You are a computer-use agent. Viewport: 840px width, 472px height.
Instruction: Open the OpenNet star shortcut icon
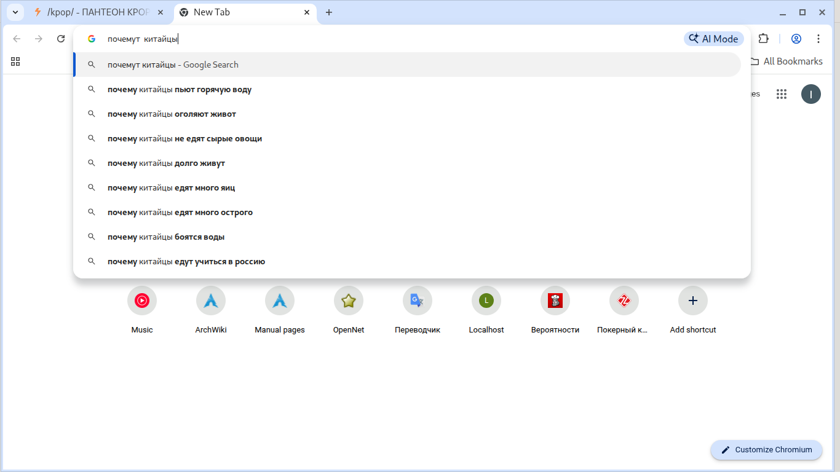[349, 301]
